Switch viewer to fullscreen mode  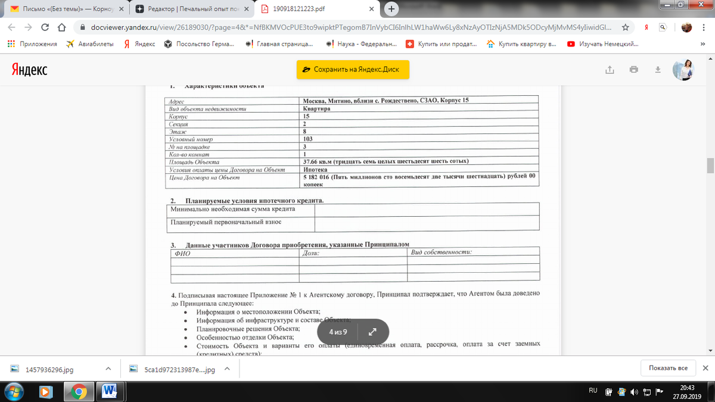372,332
